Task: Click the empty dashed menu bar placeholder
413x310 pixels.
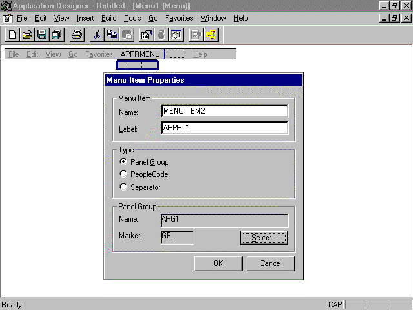Action: click(176, 54)
